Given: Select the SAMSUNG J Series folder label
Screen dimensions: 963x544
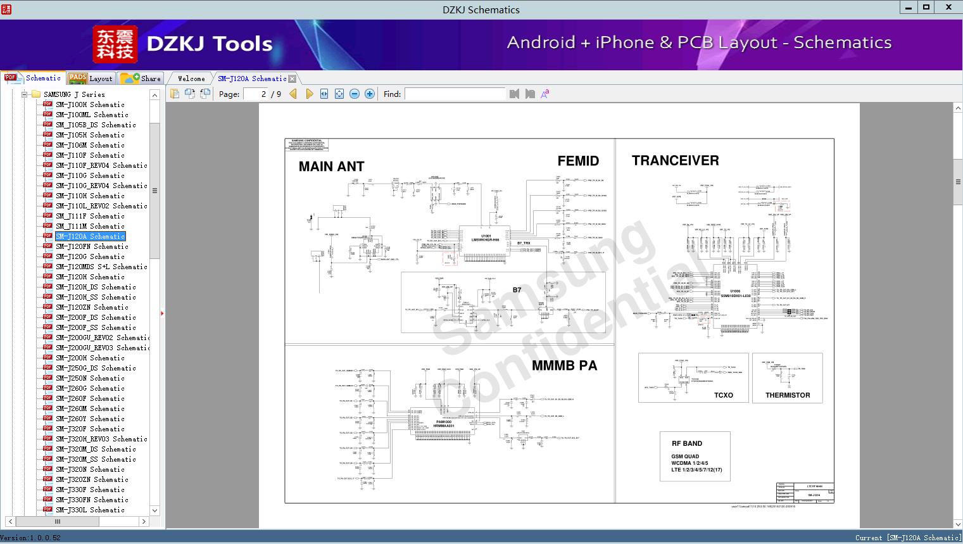Looking at the screenshot, I should (74, 94).
